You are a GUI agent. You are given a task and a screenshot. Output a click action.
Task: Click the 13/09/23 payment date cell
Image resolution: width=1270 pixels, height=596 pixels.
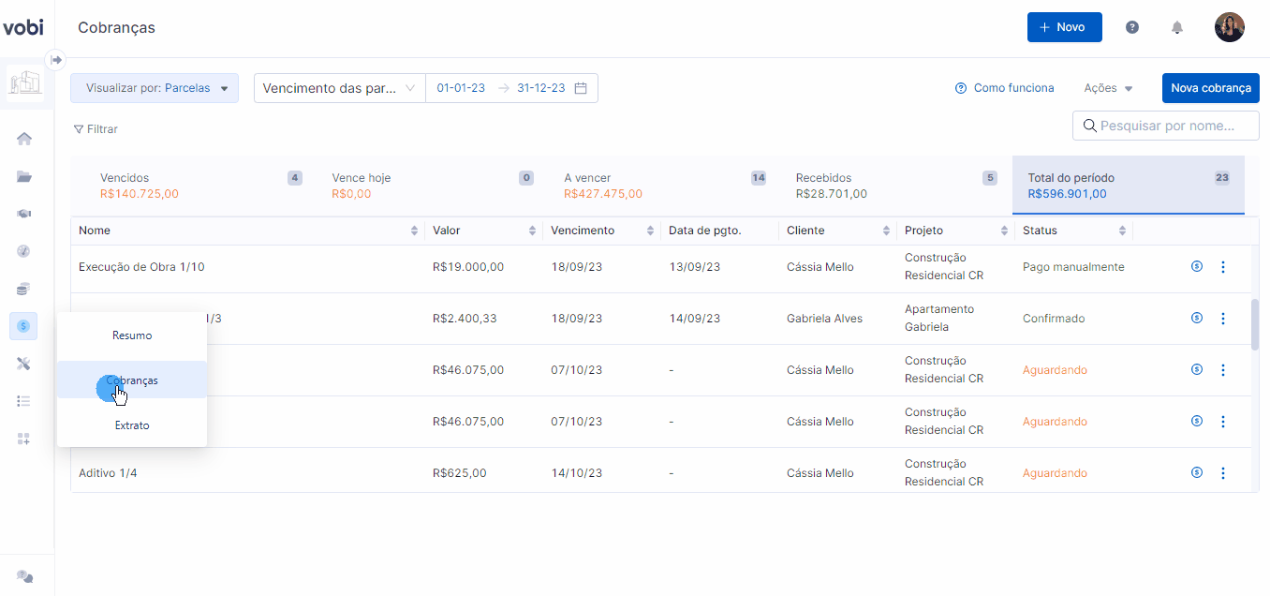(x=694, y=267)
